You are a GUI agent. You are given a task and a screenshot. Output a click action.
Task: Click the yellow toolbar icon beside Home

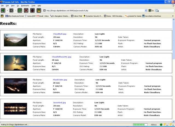coord(39,11)
